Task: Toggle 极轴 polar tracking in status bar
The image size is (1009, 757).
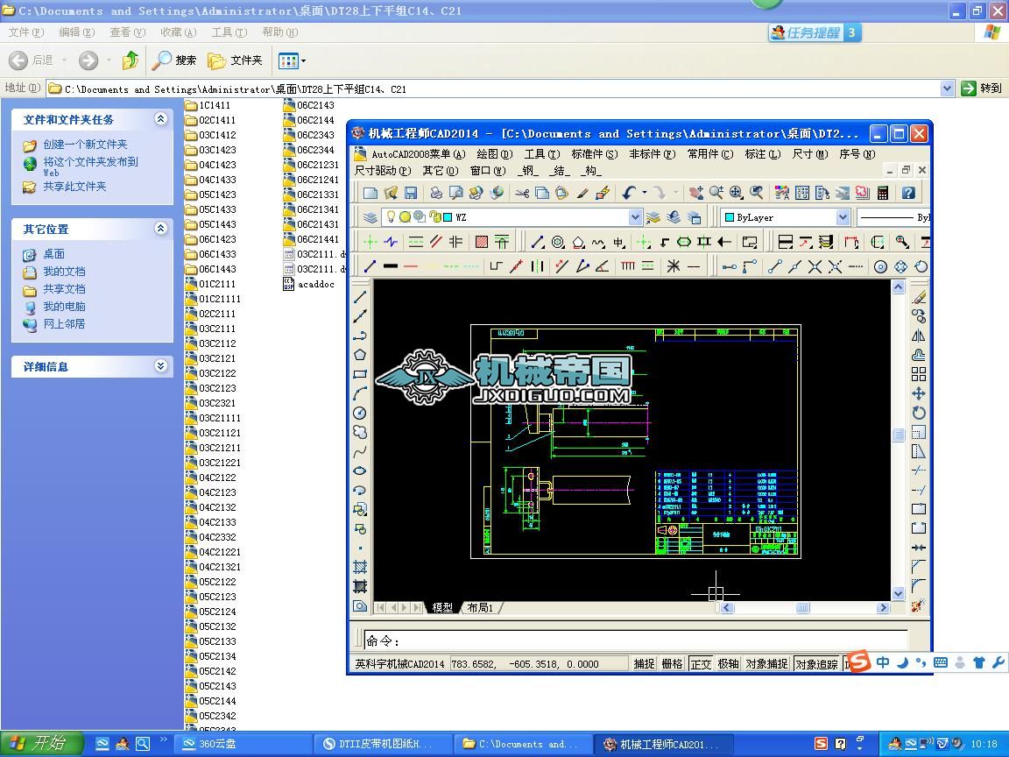Action: click(x=729, y=663)
